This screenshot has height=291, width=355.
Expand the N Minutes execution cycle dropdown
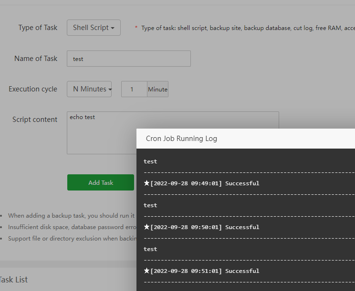pos(89,89)
